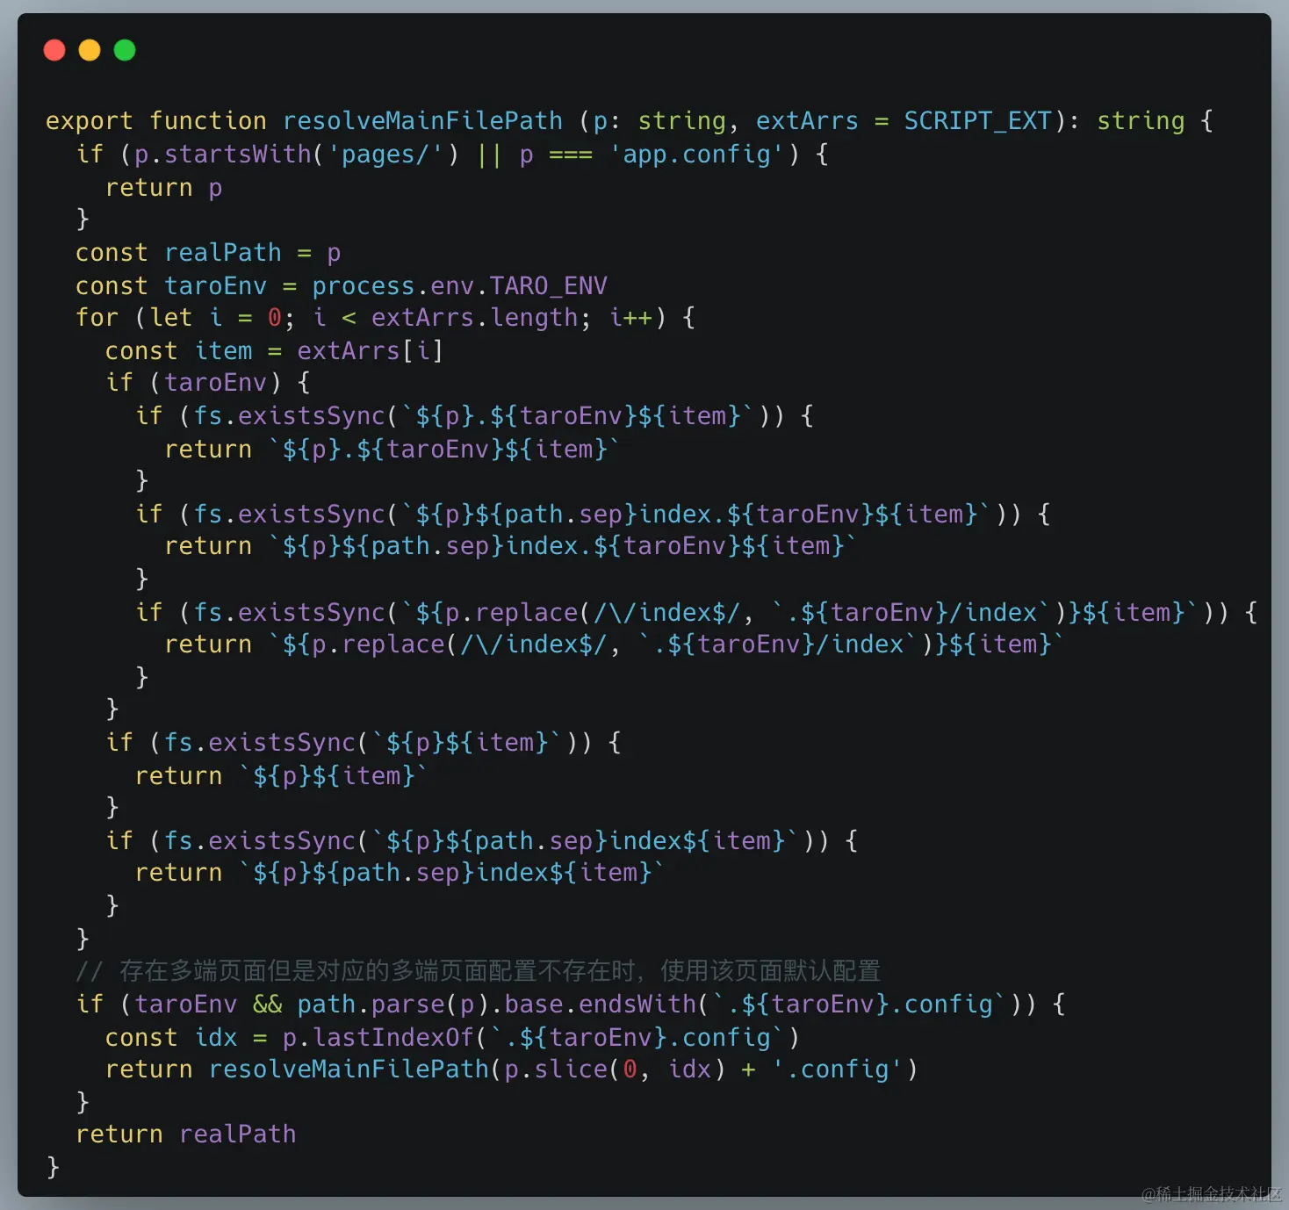1289x1210 pixels.
Task: Click the export keyword
Action: tap(90, 120)
